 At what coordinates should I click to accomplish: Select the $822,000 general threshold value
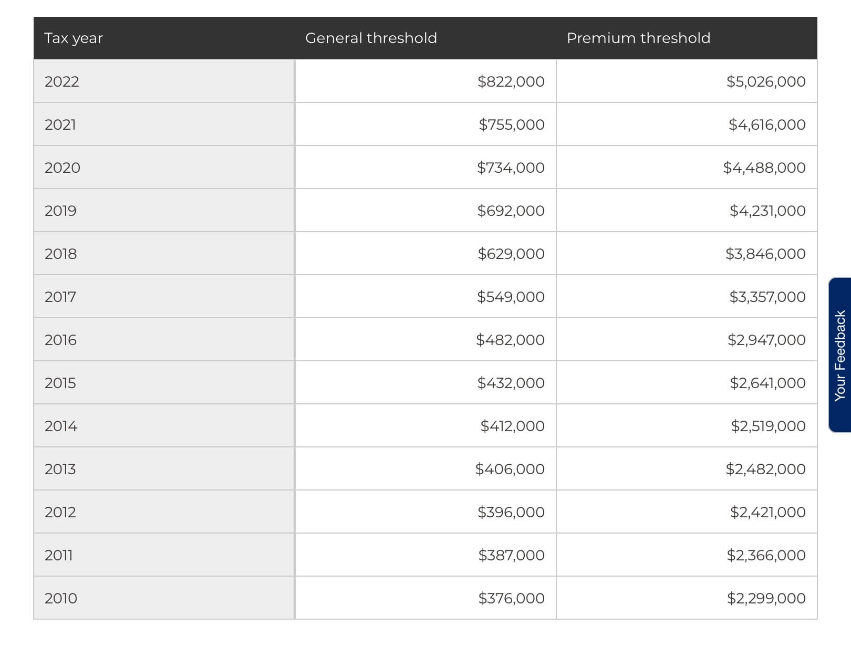(x=511, y=81)
